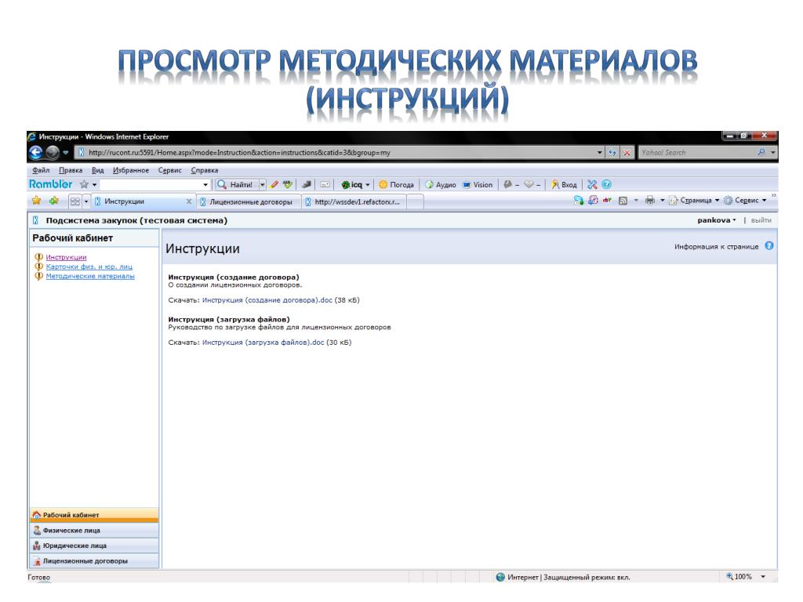Open the recent pages dropdown next to Forward
This screenshot has width=803, height=602.
66,153
